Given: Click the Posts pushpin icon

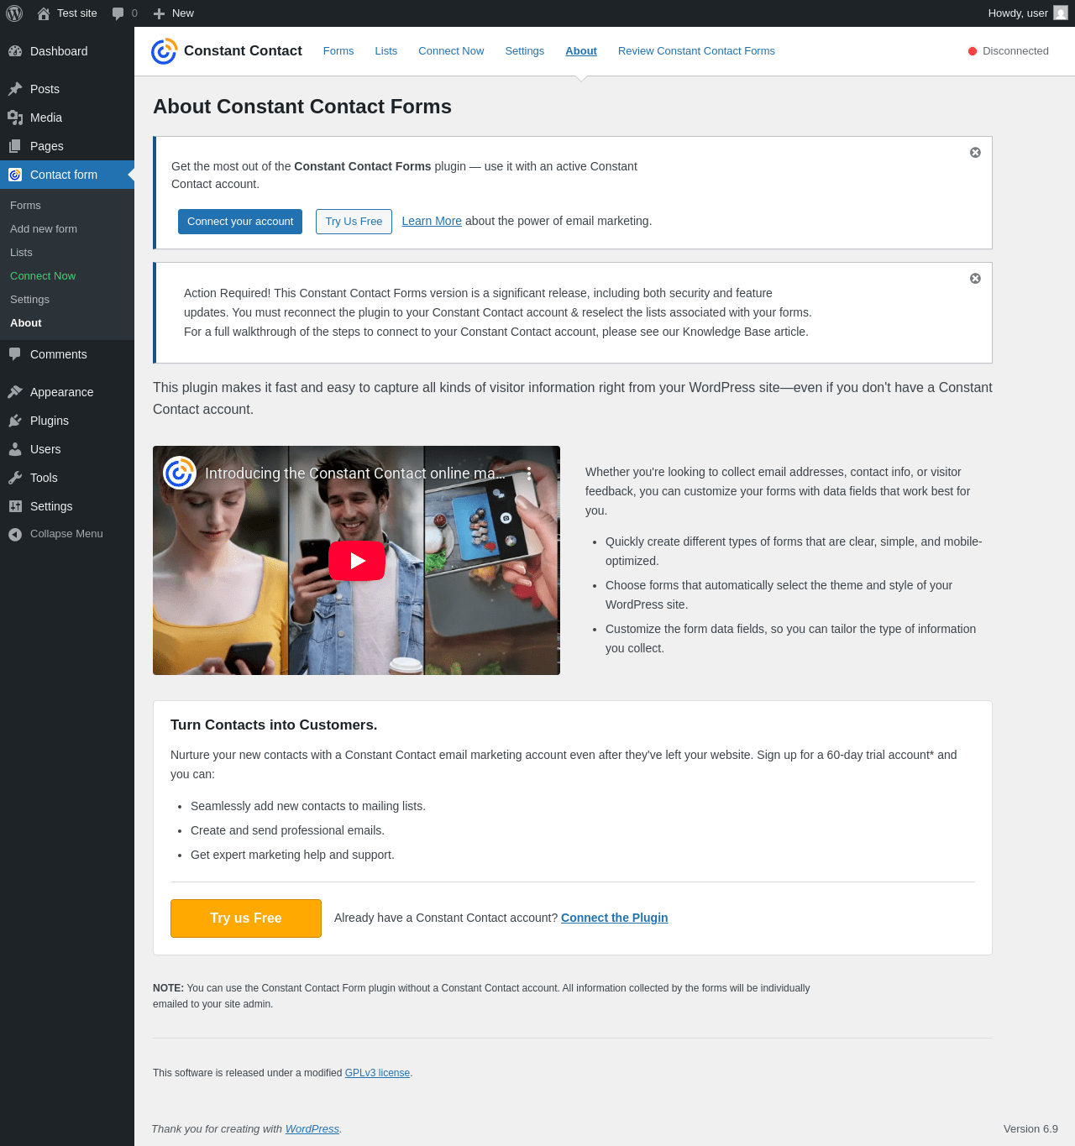Looking at the screenshot, I should [x=15, y=89].
